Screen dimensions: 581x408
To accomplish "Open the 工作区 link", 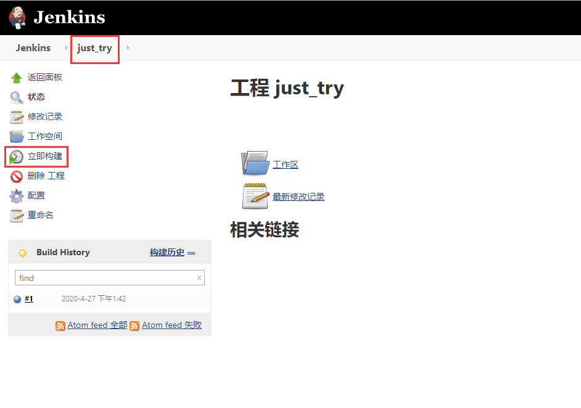I will click(286, 165).
